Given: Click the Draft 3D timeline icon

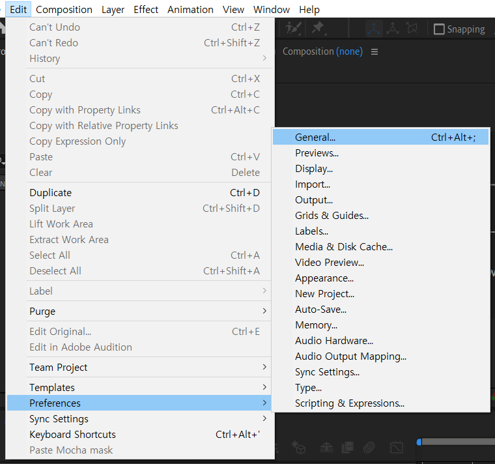Looking at the screenshot, I should pos(298,447).
